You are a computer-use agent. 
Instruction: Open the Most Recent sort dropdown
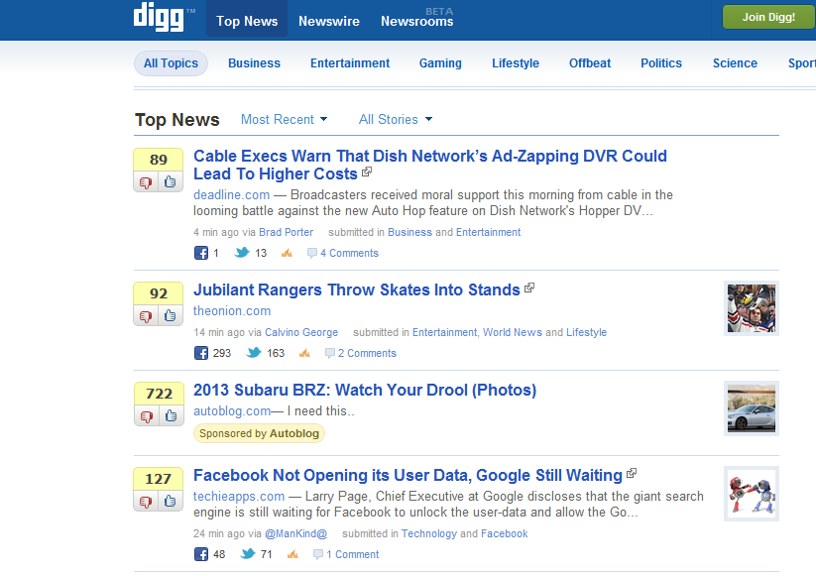pyautogui.click(x=285, y=119)
